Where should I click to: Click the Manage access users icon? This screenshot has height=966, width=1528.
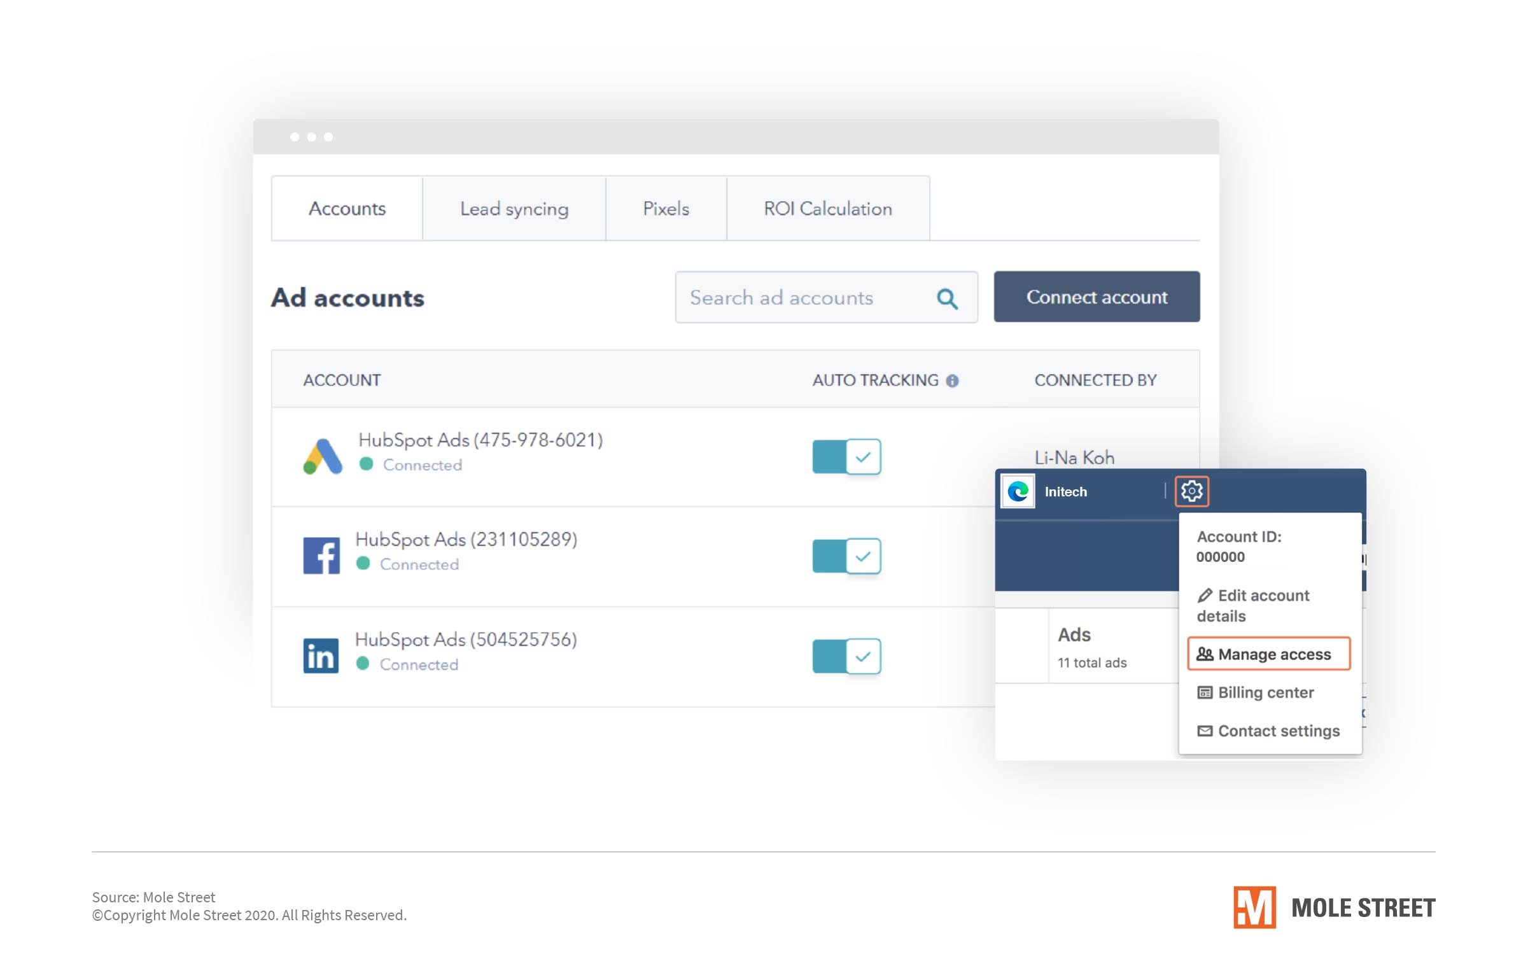point(1204,654)
